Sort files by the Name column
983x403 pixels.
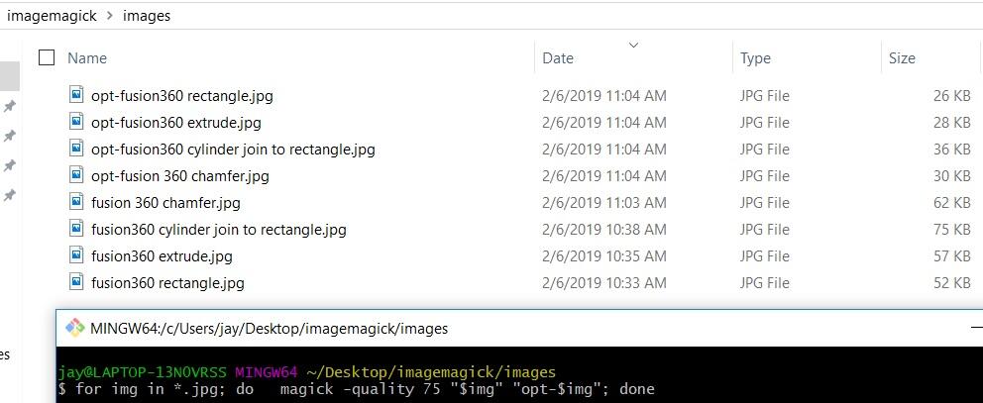click(87, 58)
